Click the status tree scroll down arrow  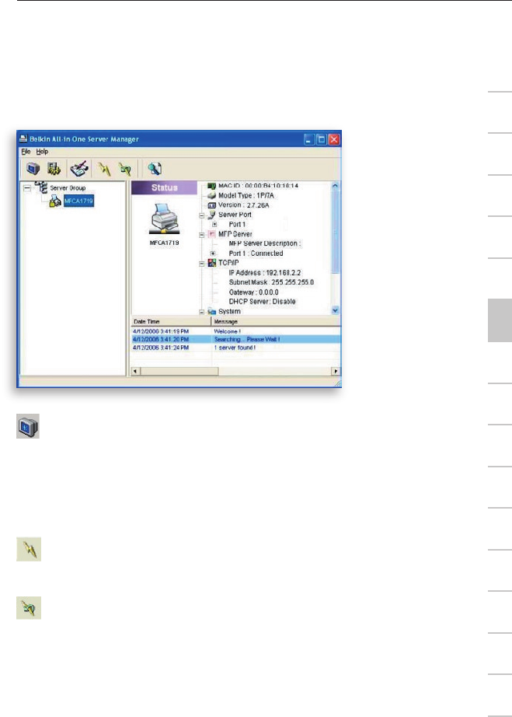click(335, 310)
